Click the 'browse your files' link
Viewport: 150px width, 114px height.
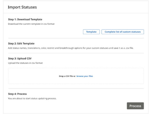tap(85, 76)
